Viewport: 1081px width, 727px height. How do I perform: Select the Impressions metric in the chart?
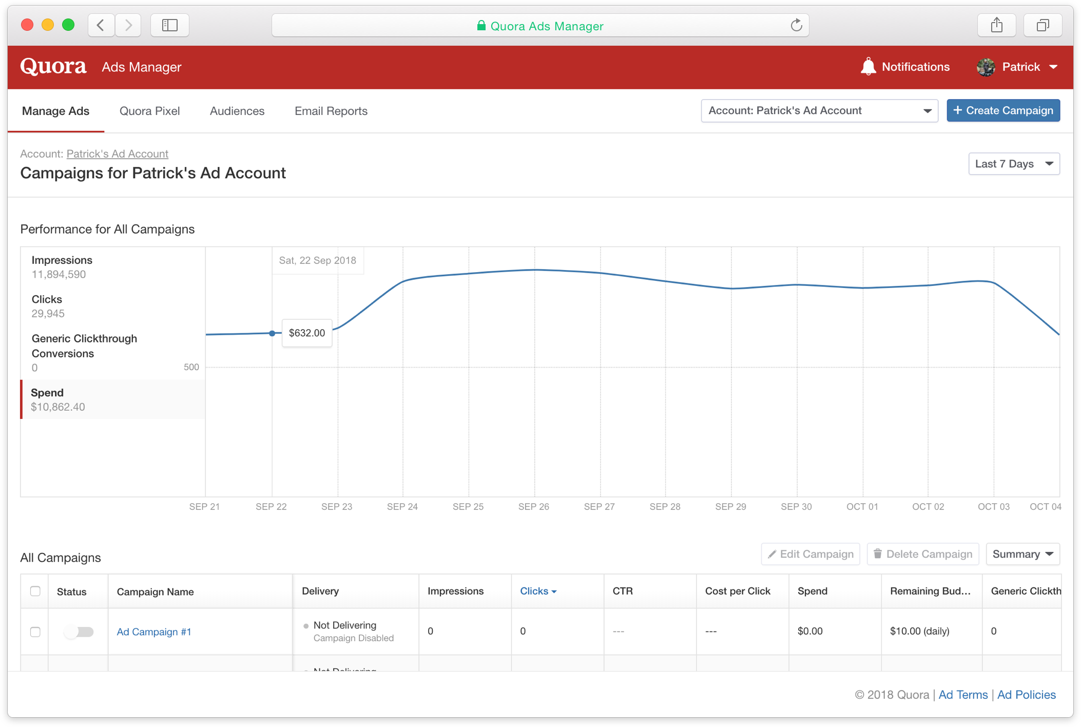click(113, 267)
